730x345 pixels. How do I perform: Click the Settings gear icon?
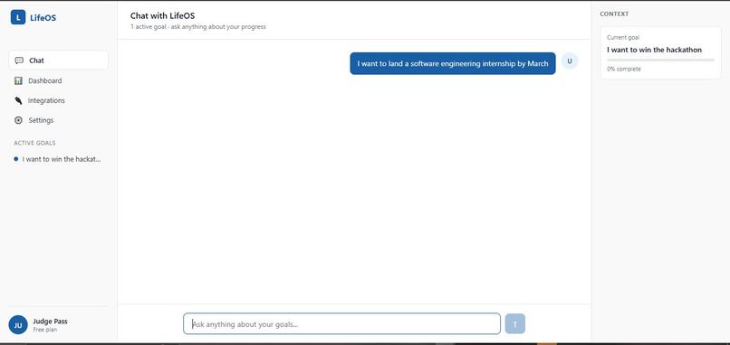(x=18, y=120)
